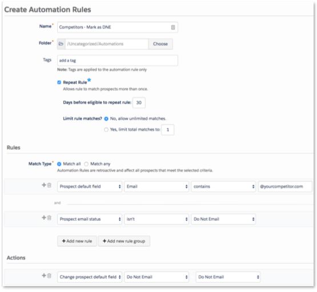317x292 pixels.
Task: Select 'Yes, limit total matches to' option
Action: pyautogui.click(x=106, y=129)
